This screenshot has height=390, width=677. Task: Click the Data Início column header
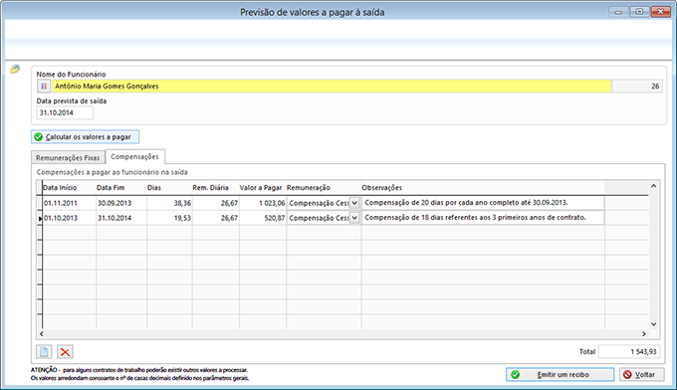[69, 188]
